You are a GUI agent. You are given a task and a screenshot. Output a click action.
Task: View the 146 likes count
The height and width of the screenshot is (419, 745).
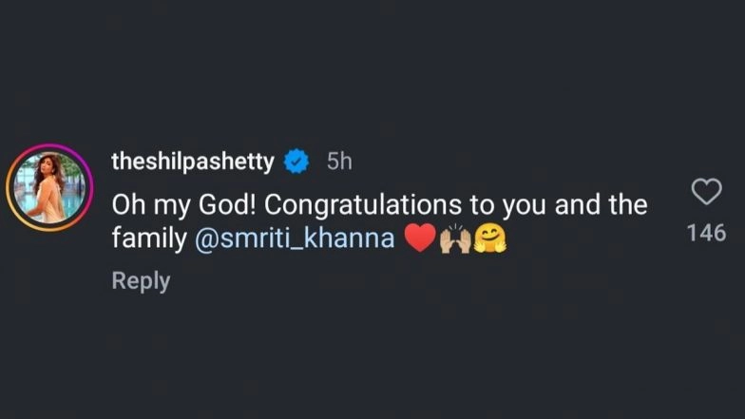[706, 232]
